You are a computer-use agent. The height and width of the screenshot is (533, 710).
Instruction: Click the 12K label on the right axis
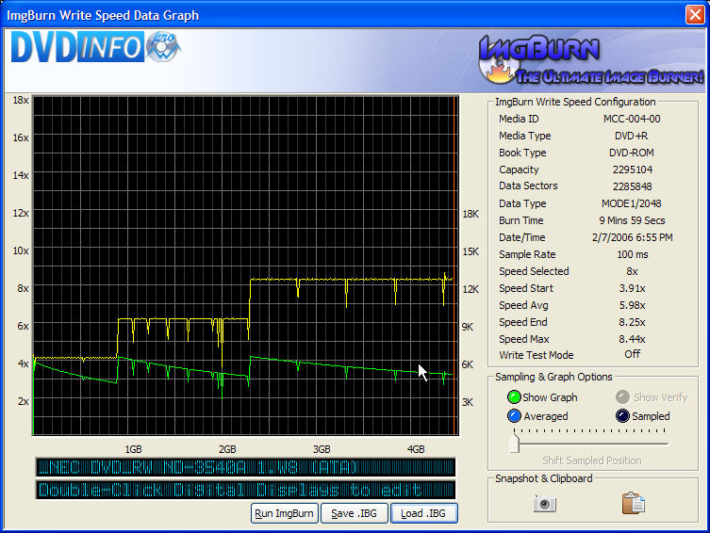click(471, 289)
